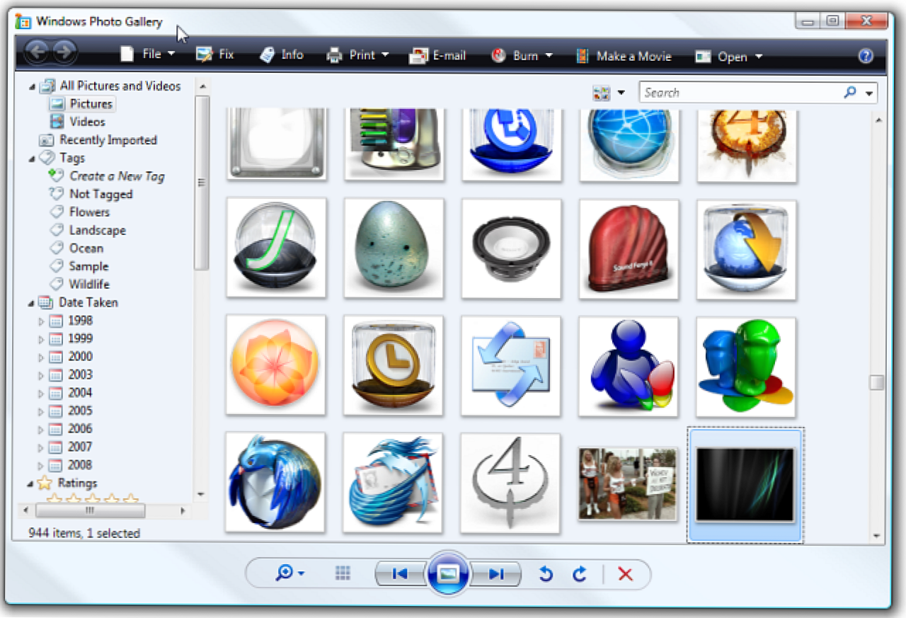
Task: Select year 2004 in Date Taken
Action: 71,393
